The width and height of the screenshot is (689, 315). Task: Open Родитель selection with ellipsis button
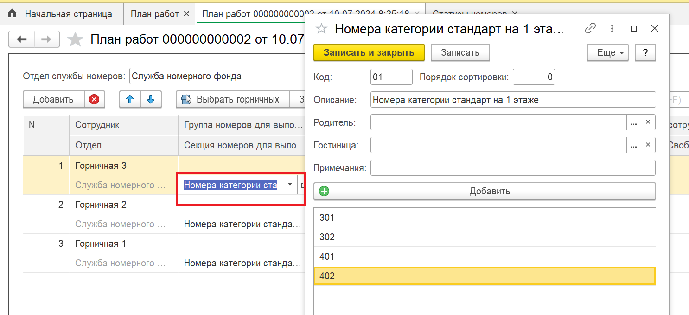pyautogui.click(x=634, y=122)
